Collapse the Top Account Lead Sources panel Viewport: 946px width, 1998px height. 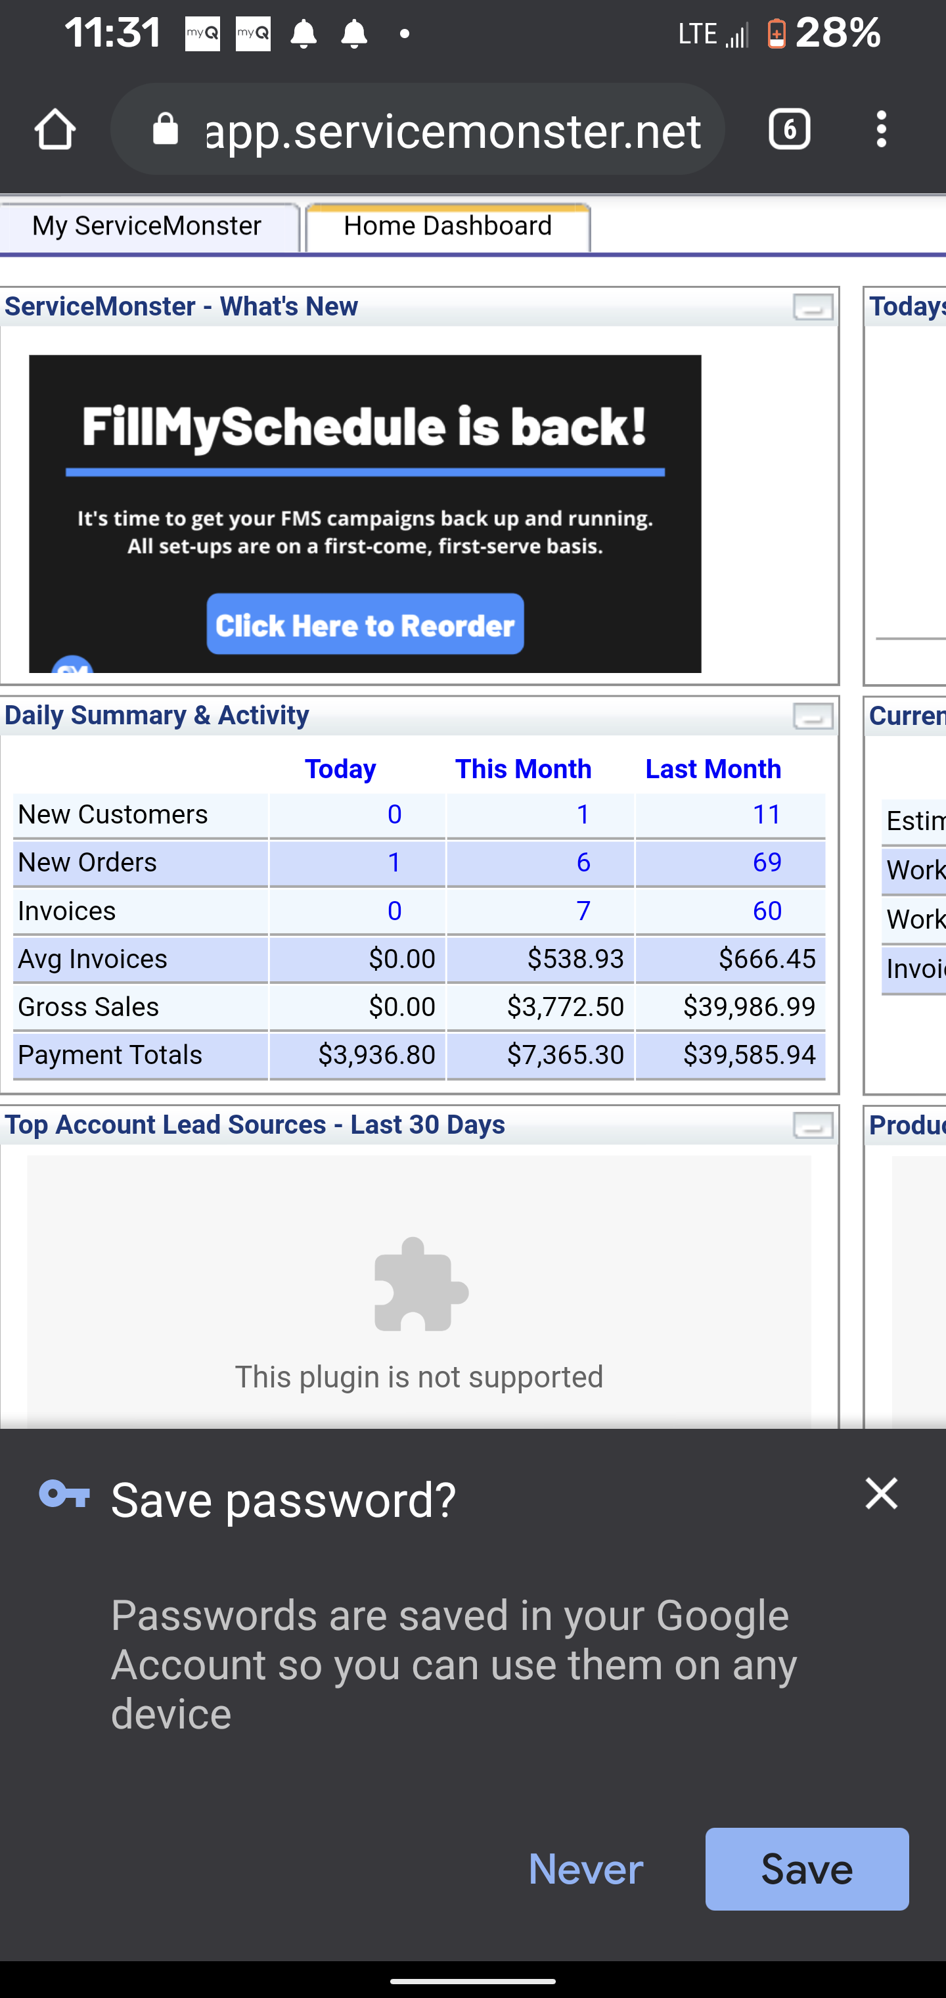[813, 1125]
